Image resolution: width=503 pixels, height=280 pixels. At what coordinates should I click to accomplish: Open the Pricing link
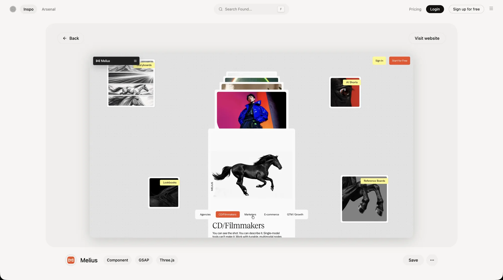pos(415,9)
